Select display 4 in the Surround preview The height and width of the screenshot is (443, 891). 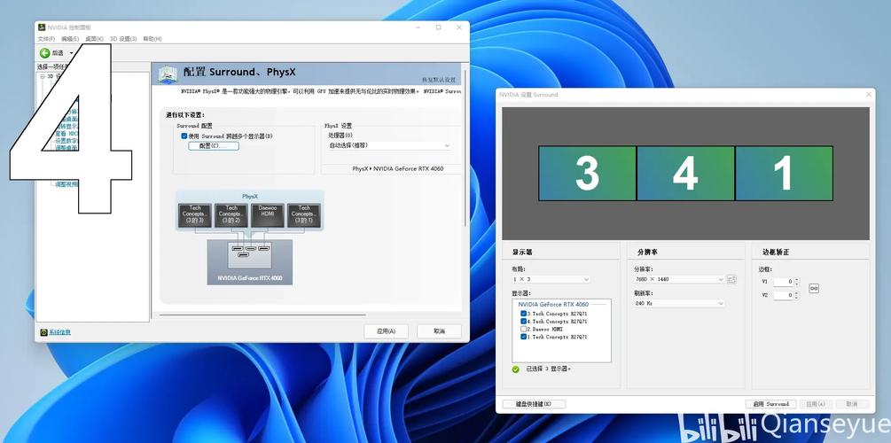[x=685, y=174]
